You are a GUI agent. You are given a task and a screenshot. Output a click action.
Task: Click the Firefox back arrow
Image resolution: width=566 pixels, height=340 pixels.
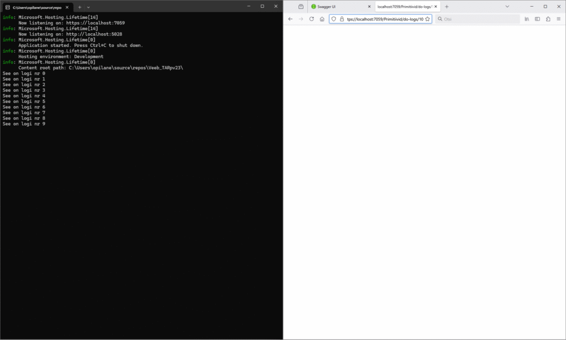pos(291,19)
